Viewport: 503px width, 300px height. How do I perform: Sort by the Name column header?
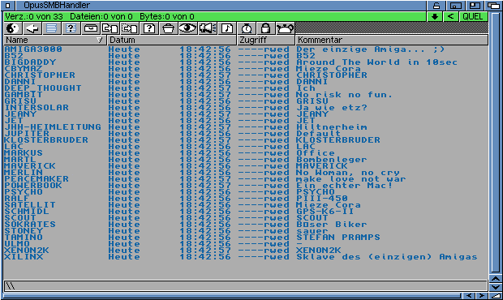pyautogui.click(x=55, y=40)
